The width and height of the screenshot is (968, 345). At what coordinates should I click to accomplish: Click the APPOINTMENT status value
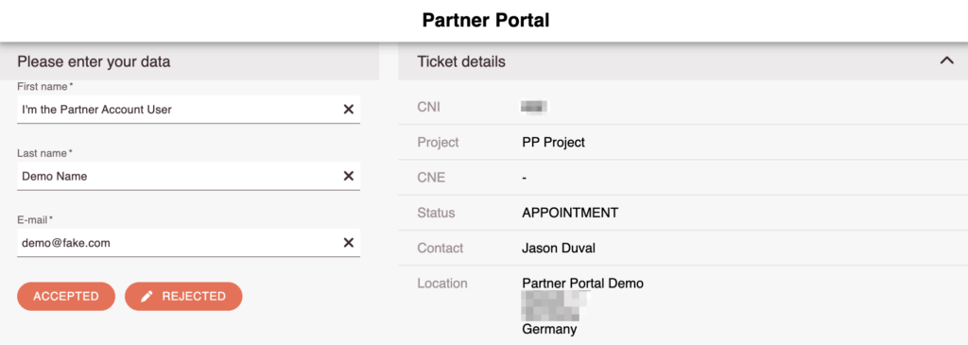(570, 213)
